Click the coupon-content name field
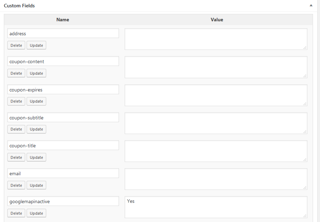This screenshot has width=320, height=222. coord(63,61)
